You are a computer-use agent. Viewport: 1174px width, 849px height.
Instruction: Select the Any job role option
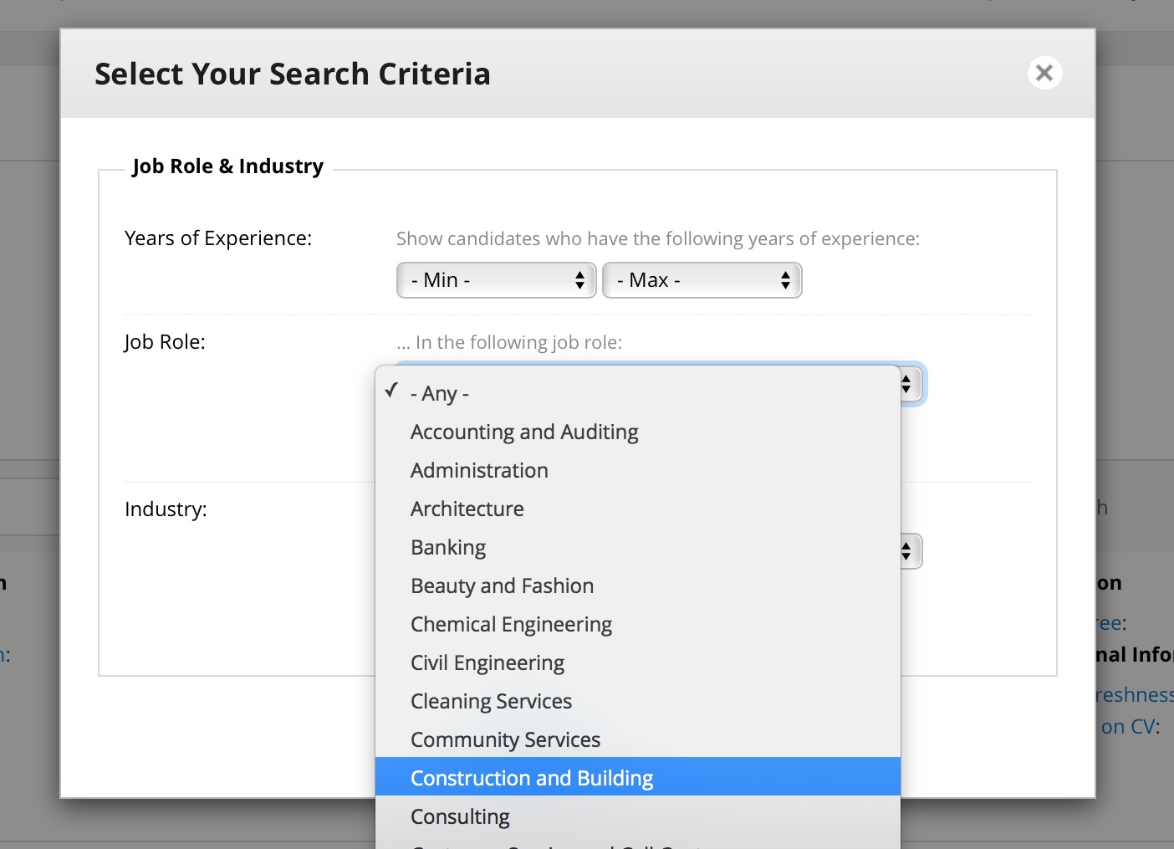438,393
